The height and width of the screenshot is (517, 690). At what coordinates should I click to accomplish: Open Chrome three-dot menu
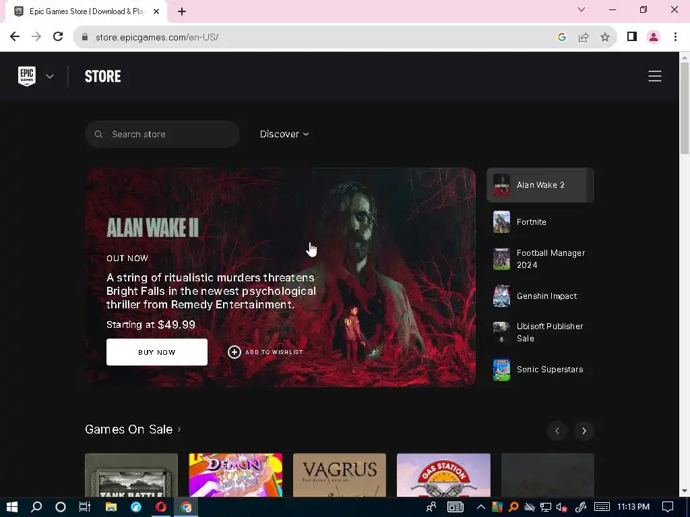click(x=675, y=37)
